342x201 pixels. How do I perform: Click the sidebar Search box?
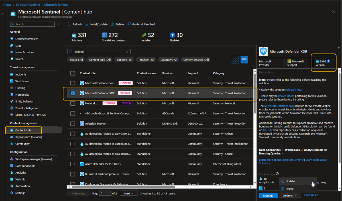coord(32,24)
